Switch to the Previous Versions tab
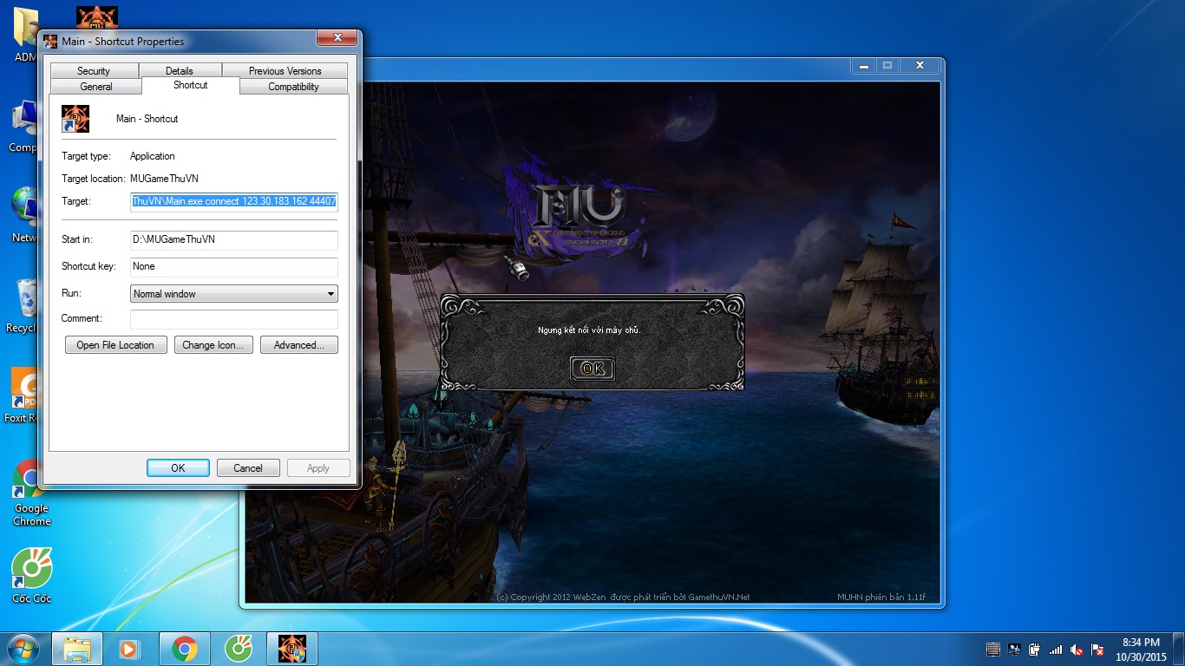The height and width of the screenshot is (666, 1185). tap(285, 71)
